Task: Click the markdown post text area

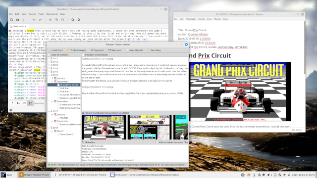Action: coord(135,84)
